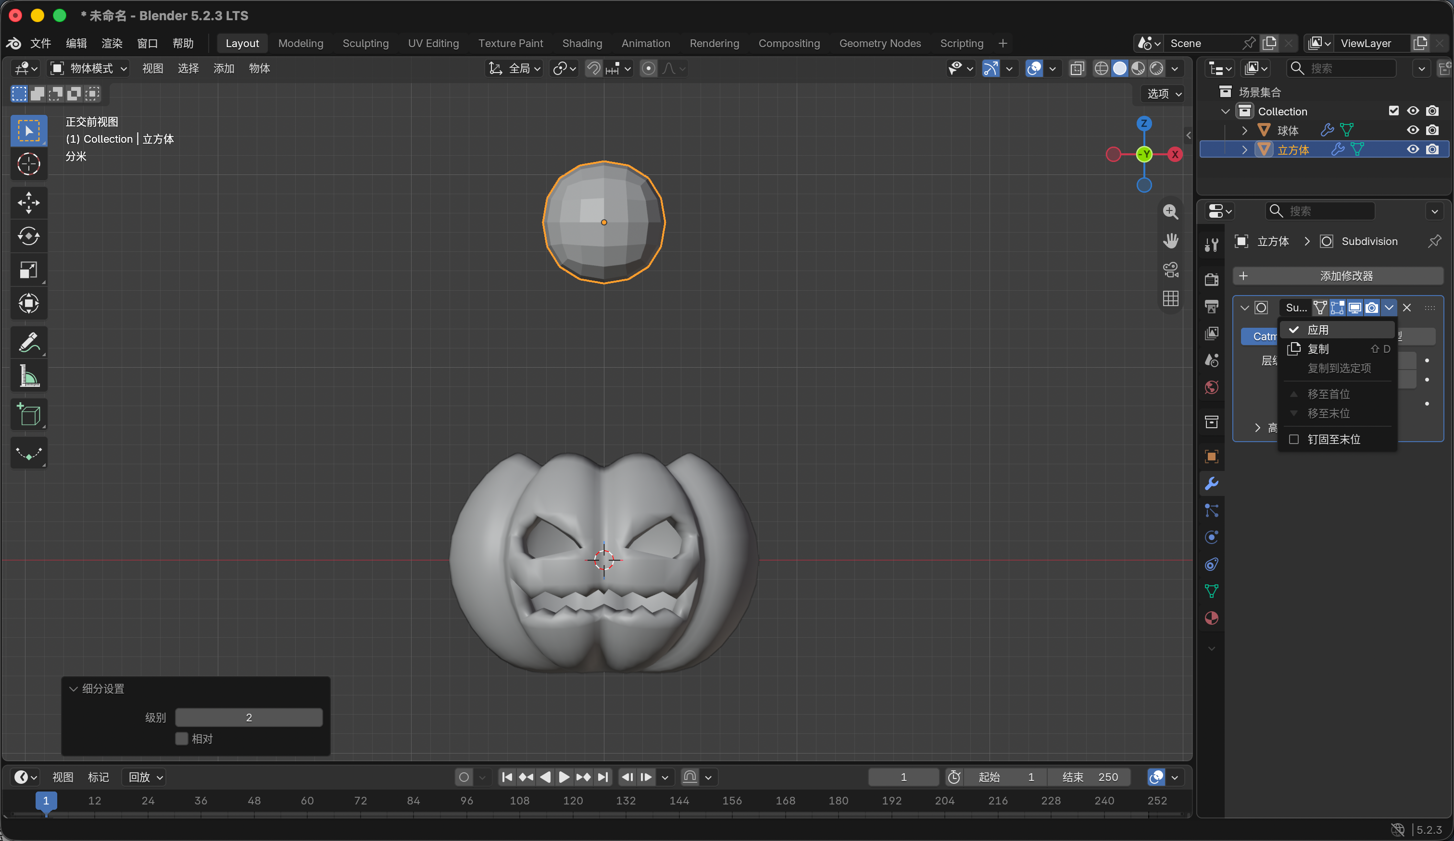Adjust the 级别 level slider

coord(249,717)
